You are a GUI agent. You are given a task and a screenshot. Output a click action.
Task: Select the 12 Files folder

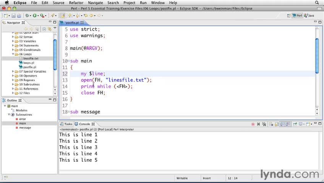click(24, 93)
